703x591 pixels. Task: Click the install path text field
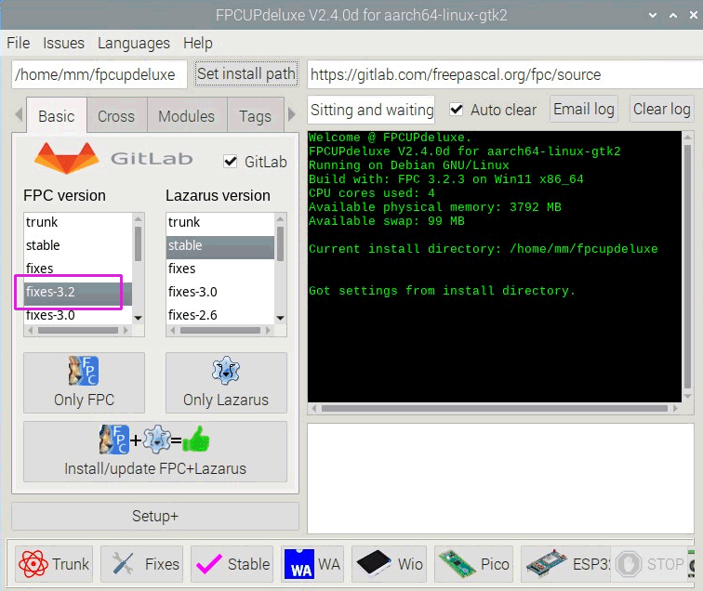tap(99, 74)
